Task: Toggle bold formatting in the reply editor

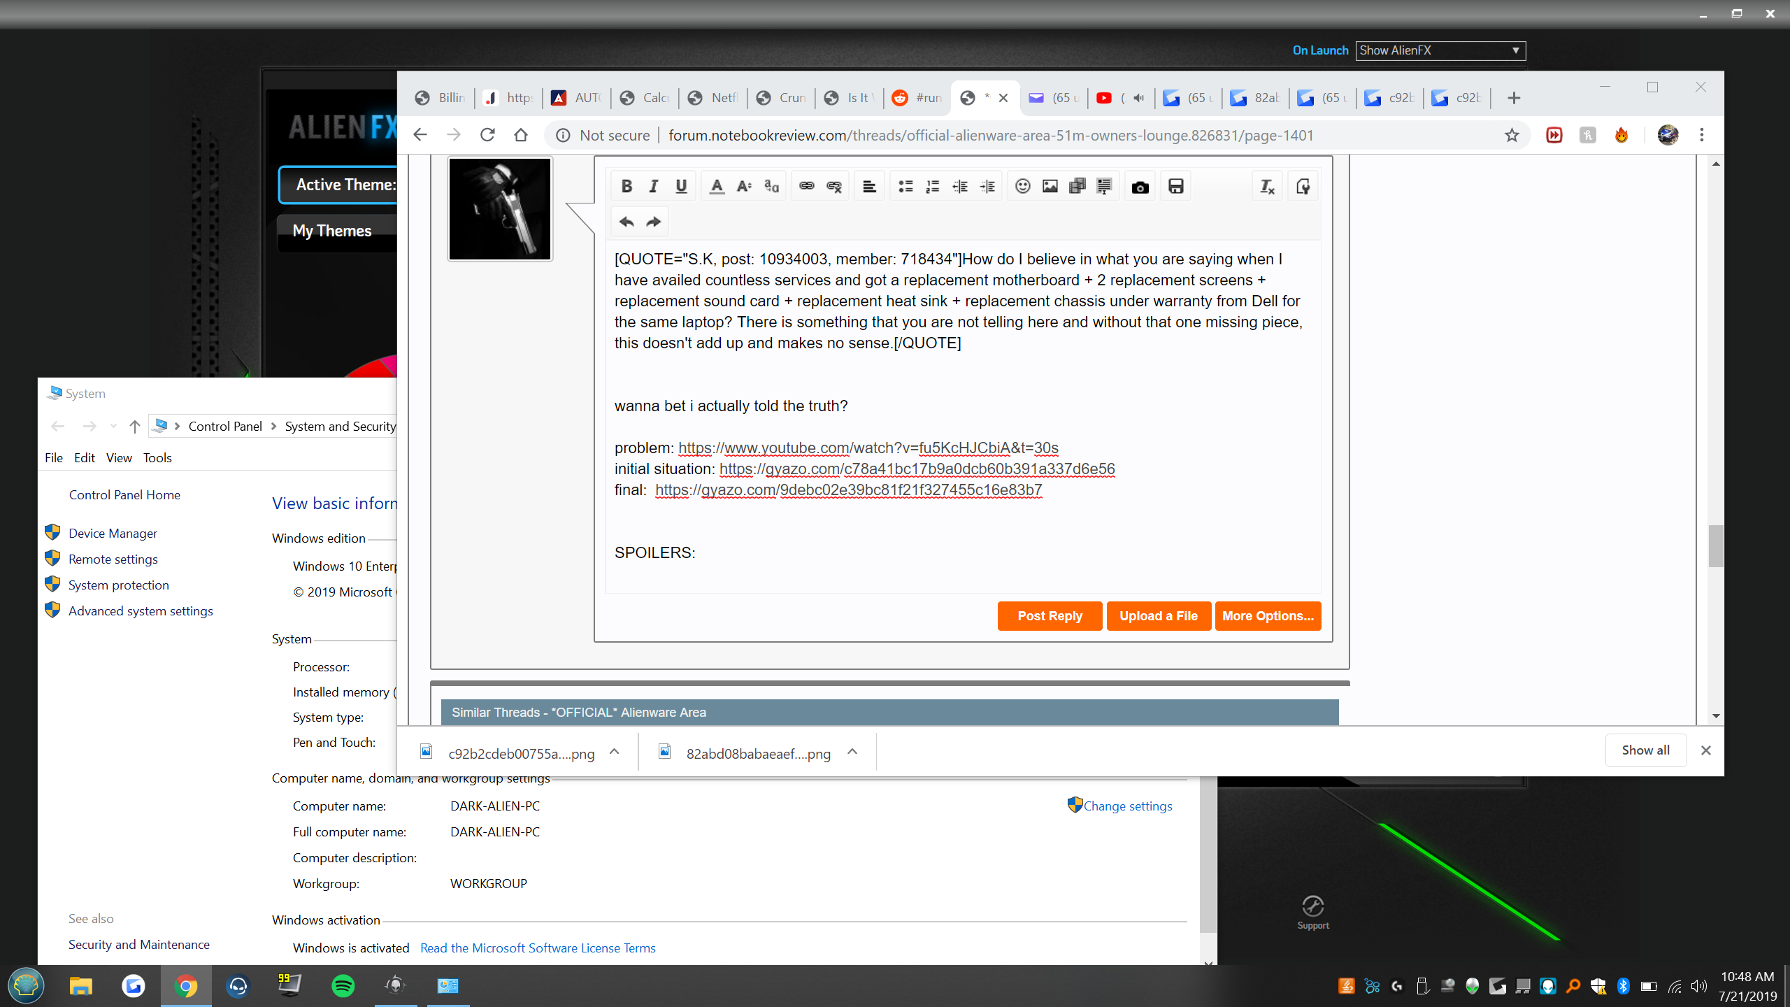Action: tap(626, 186)
